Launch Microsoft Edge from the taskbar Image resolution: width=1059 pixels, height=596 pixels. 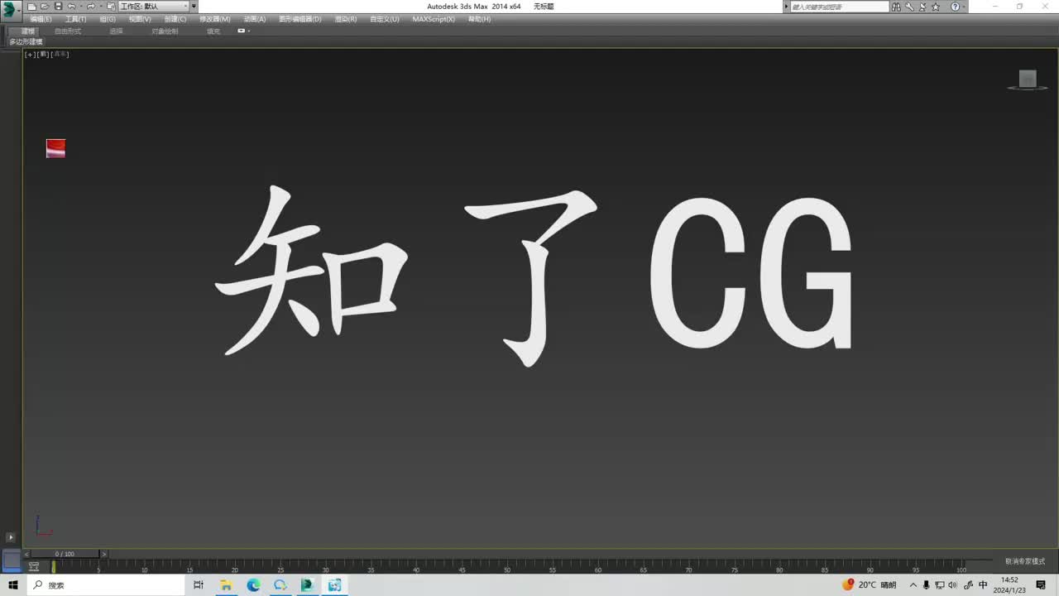coord(253,585)
